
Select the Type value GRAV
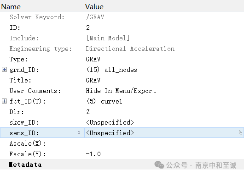93,59
